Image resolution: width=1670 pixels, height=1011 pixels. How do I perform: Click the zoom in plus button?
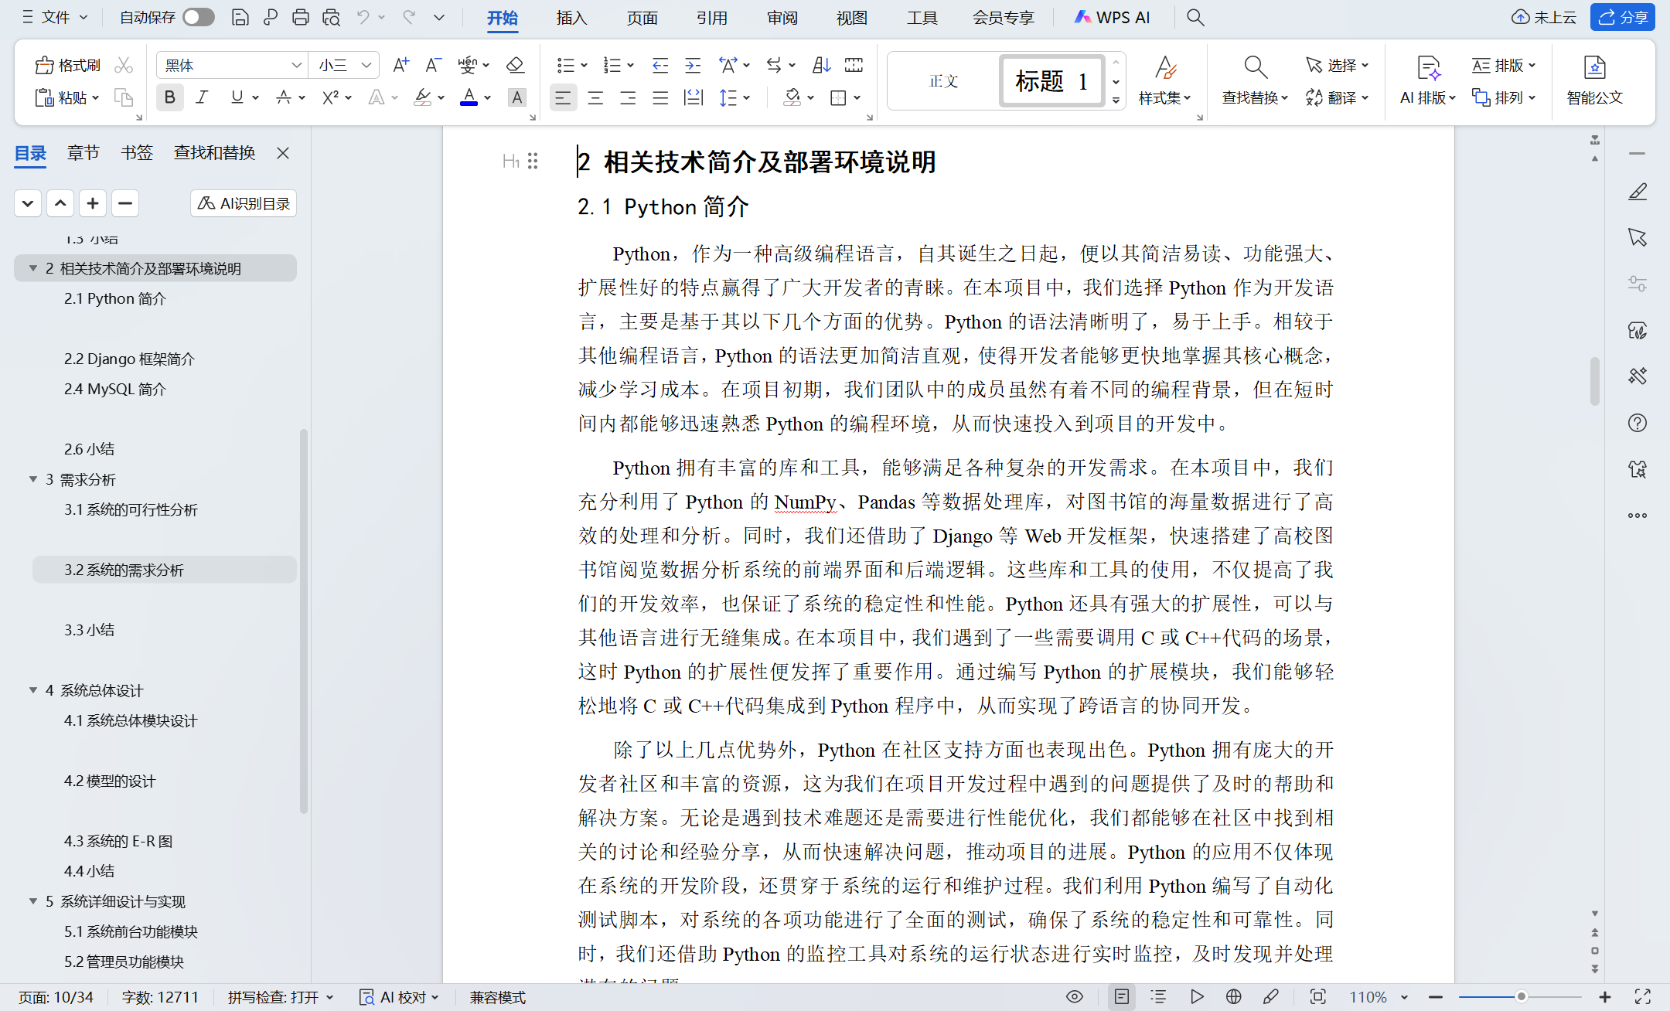(1605, 997)
